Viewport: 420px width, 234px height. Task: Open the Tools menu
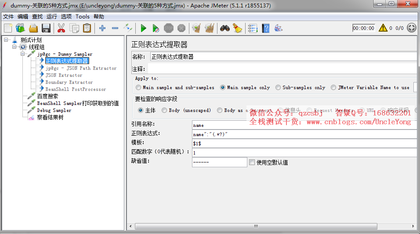tap(83, 17)
